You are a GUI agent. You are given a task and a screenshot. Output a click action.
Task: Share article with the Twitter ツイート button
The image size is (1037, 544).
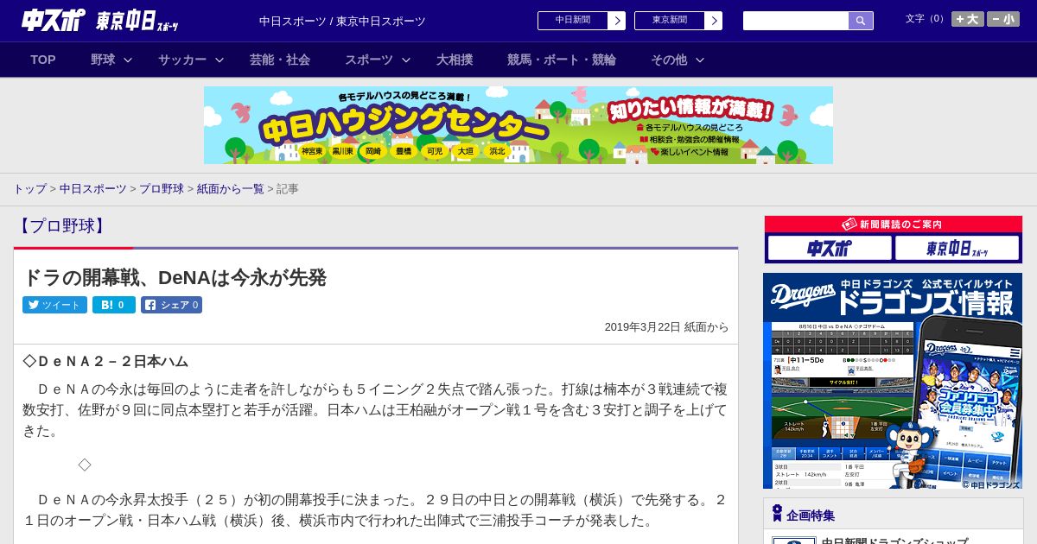click(x=54, y=305)
